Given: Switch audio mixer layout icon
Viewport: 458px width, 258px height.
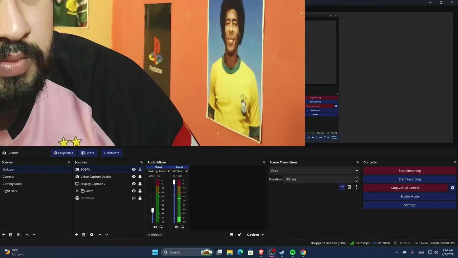Looking at the screenshot, I should click(x=231, y=235).
